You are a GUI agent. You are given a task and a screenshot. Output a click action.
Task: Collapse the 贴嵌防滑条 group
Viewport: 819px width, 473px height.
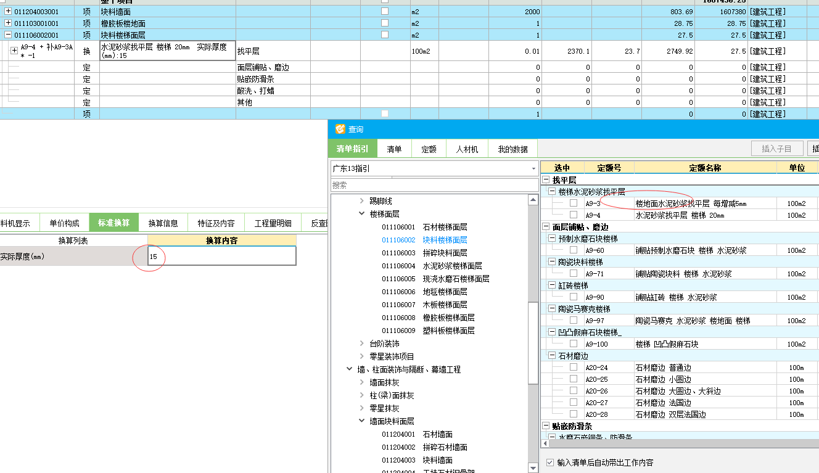pos(545,426)
